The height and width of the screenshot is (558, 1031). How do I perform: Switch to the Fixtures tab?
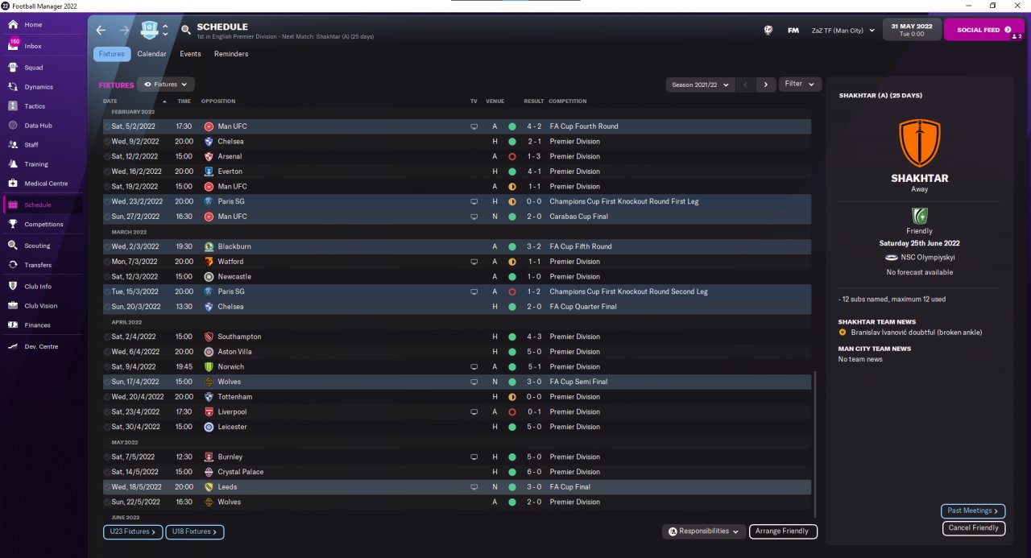111,54
